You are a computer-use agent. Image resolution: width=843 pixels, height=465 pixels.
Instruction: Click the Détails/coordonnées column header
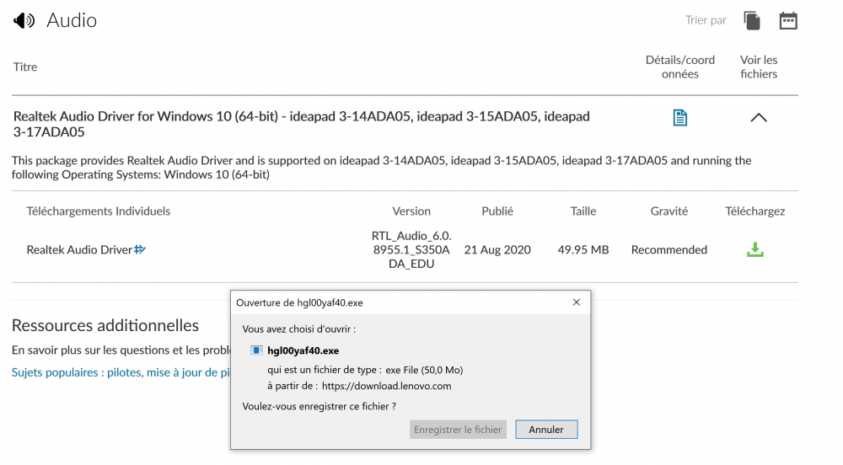click(680, 67)
